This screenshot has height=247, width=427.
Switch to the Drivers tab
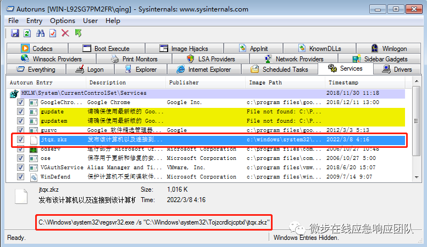(397, 69)
